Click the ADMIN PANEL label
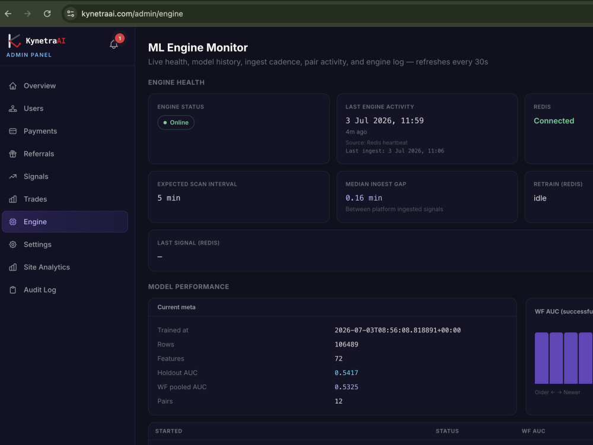This screenshot has width=593, height=445. [x=28, y=55]
